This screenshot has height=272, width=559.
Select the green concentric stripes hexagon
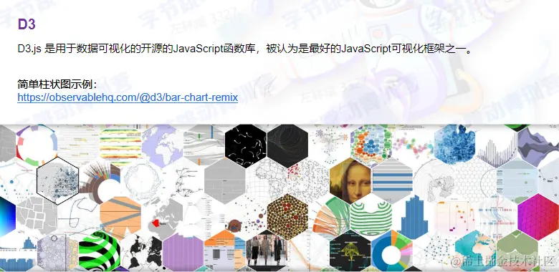[x=371, y=216]
